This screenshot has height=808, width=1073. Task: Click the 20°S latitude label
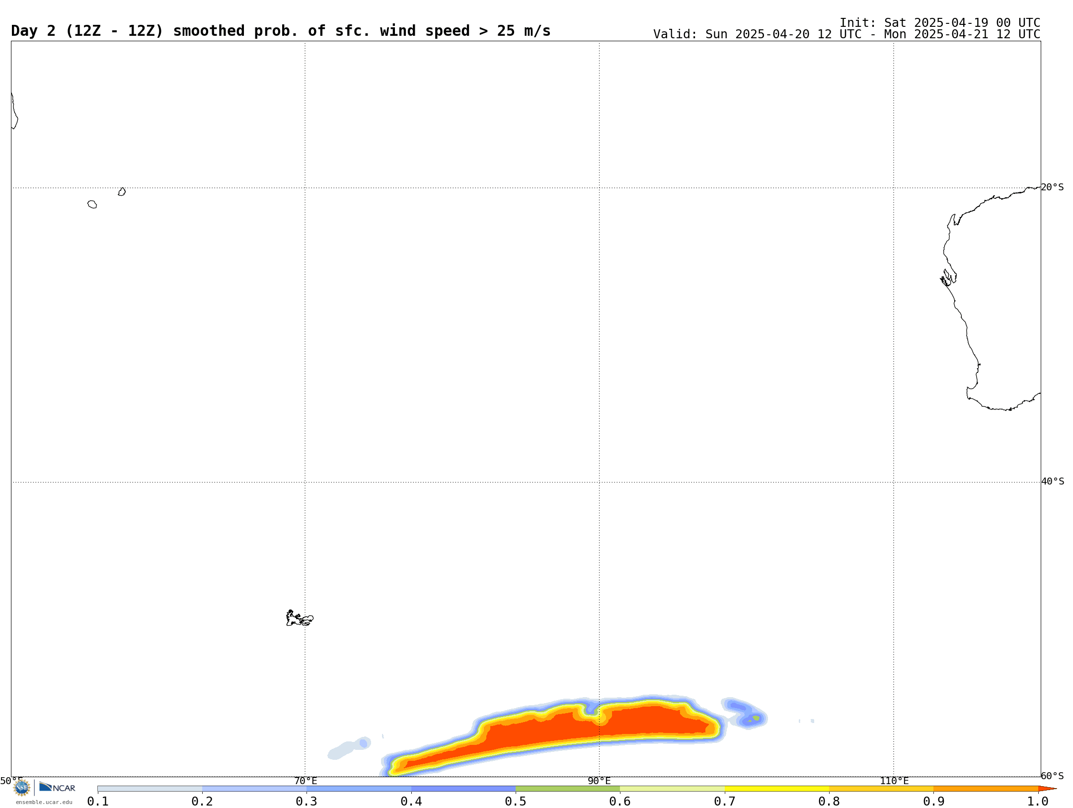[1052, 187]
